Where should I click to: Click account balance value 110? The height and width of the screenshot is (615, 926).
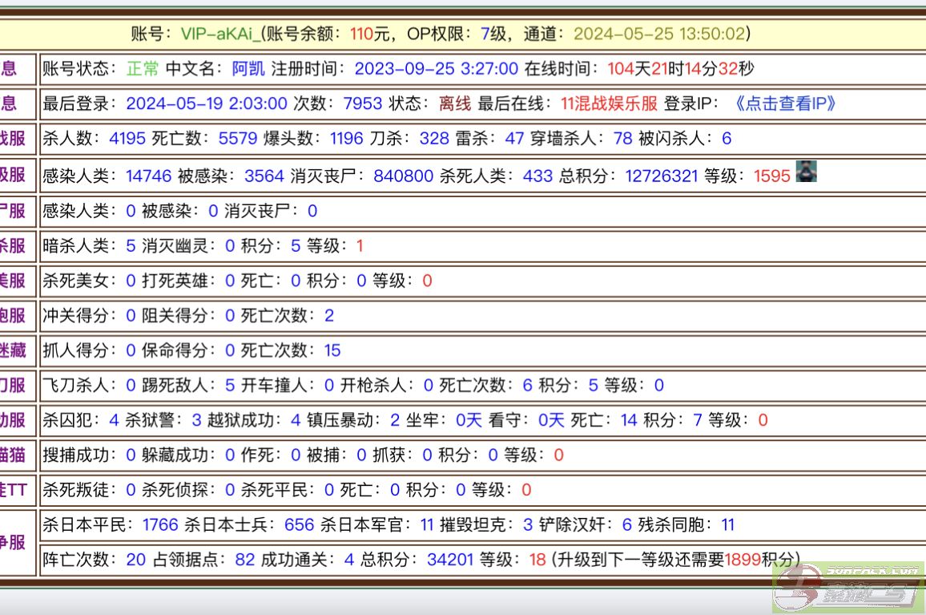[361, 34]
